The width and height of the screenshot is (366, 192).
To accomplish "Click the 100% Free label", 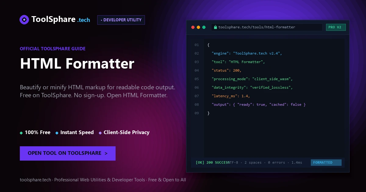I will [x=38, y=133].
